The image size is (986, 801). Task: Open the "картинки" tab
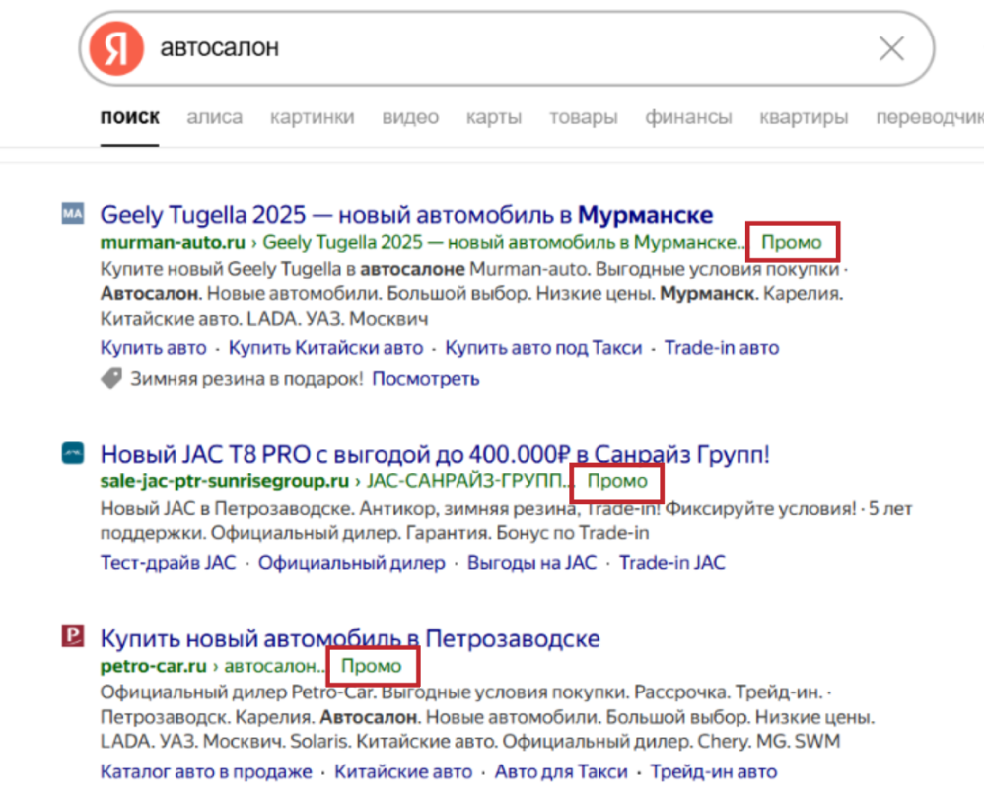(312, 117)
